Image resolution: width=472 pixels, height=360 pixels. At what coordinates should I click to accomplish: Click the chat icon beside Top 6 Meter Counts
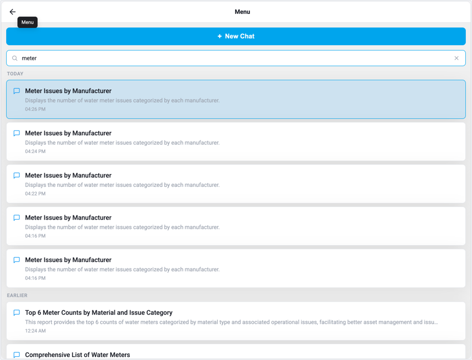(x=17, y=313)
